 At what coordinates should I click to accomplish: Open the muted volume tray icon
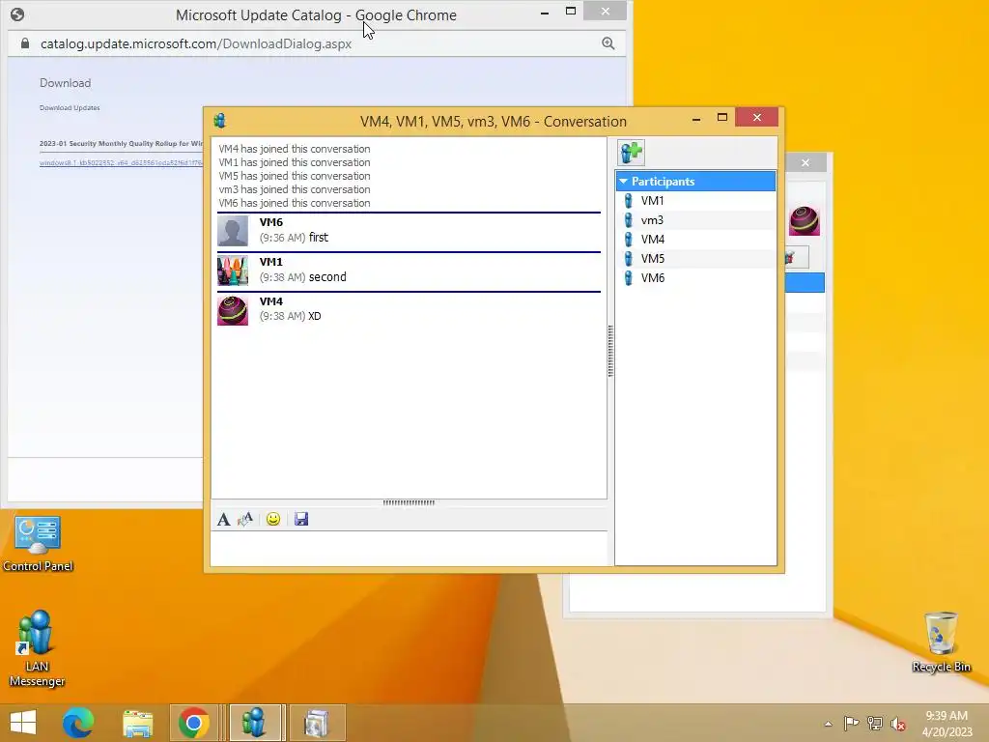point(898,724)
